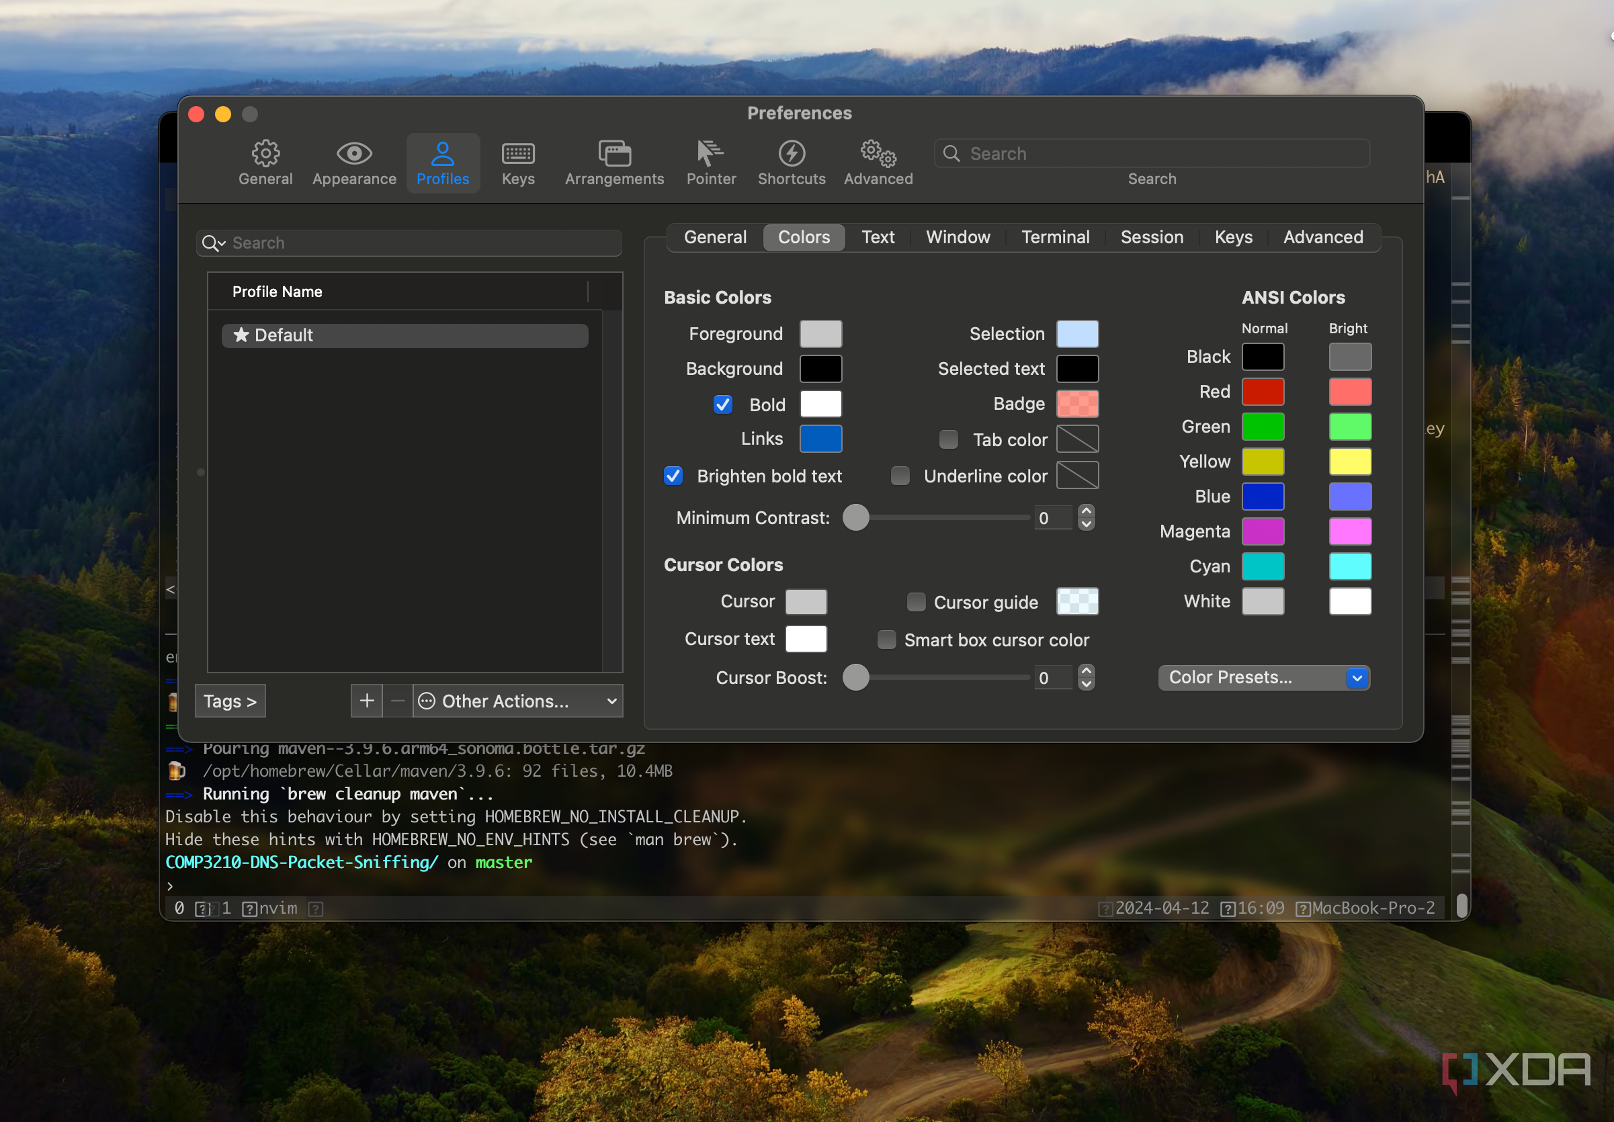Image resolution: width=1614 pixels, height=1122 pixels.
Task: Pick the Foreground color swatch
Action: click(x=820, y=334)
